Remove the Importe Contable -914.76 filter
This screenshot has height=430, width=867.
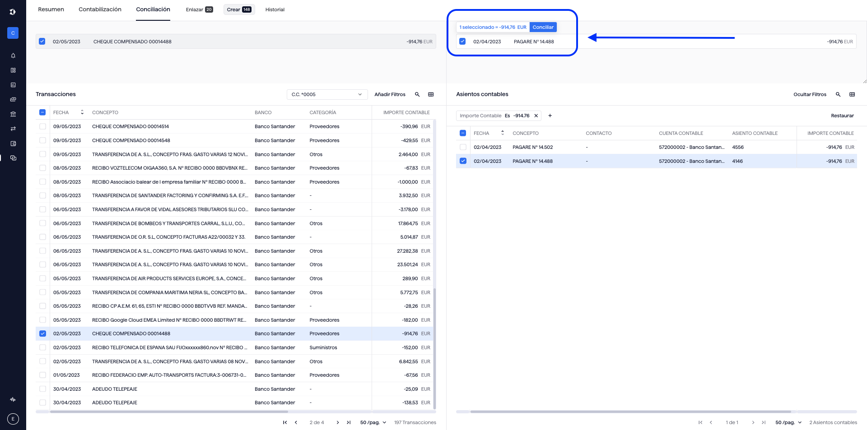(x=536, y=116)
